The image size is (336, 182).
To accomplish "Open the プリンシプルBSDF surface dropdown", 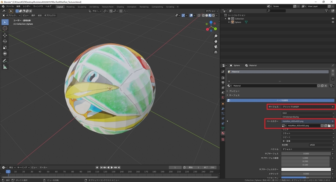I will click(x=306, y=107).
